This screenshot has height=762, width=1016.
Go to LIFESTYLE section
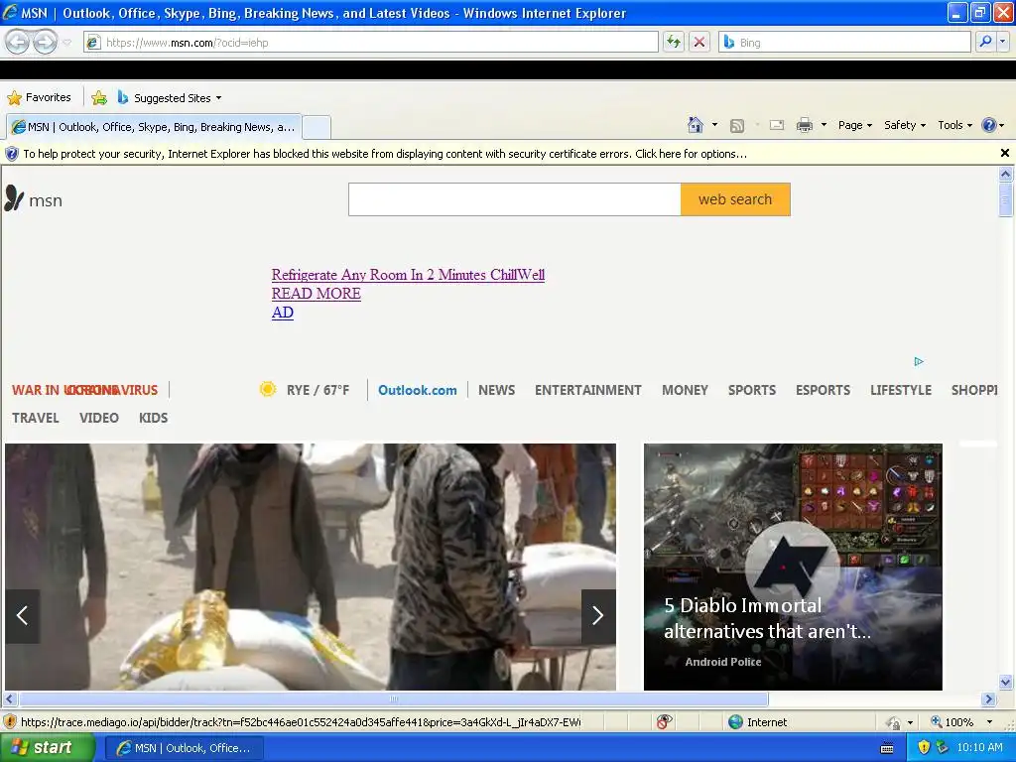point(901,390)
